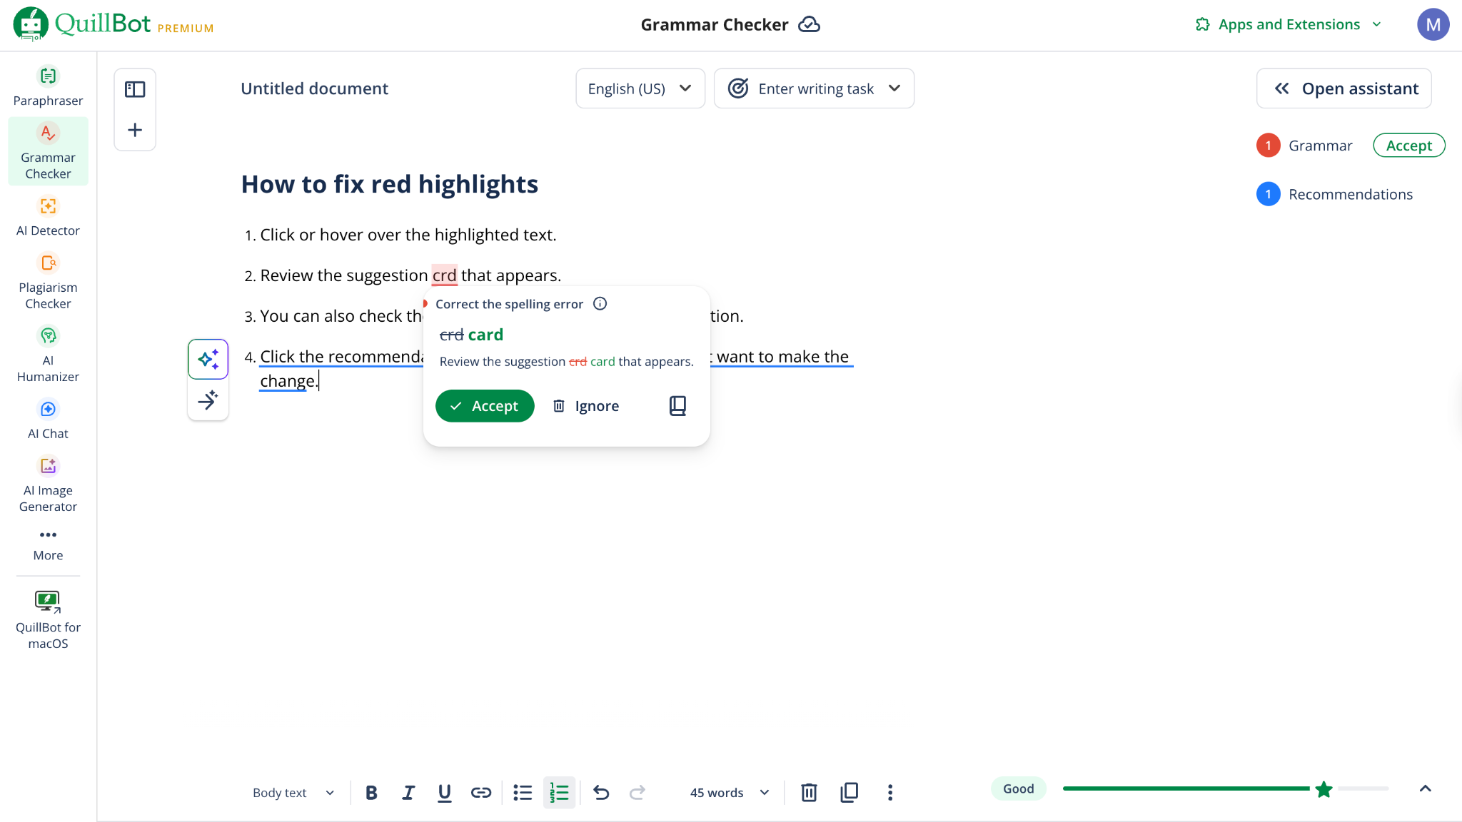Screen dimensions: 1462x822
Task: Toggle the bulleted list formatting
Action: pyautogui.click(x=522, y=792)
